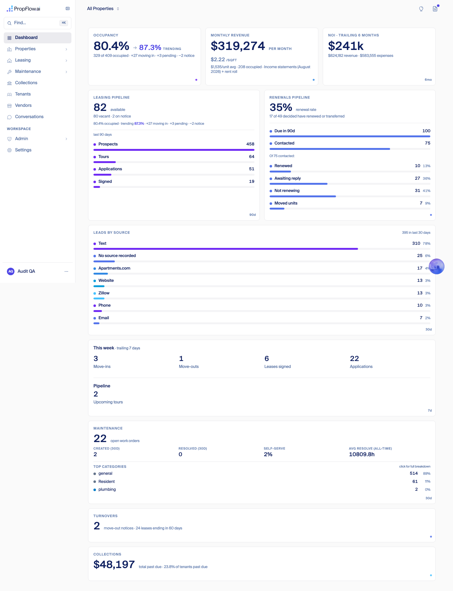Go to Dashboard in sidebar

37,38
